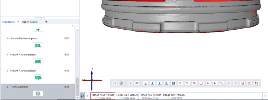The width and height of the screenshot is (268, 100).
Task: Click the refresh icon left of stage tabs
Action: point(82,96)
